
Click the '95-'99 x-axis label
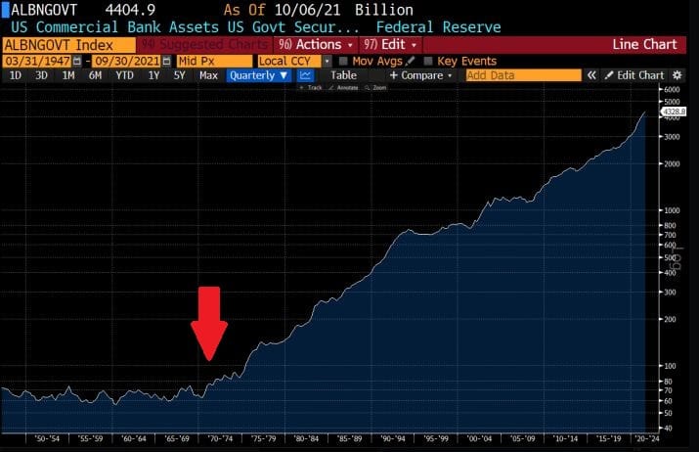click(x=436, y=438)
